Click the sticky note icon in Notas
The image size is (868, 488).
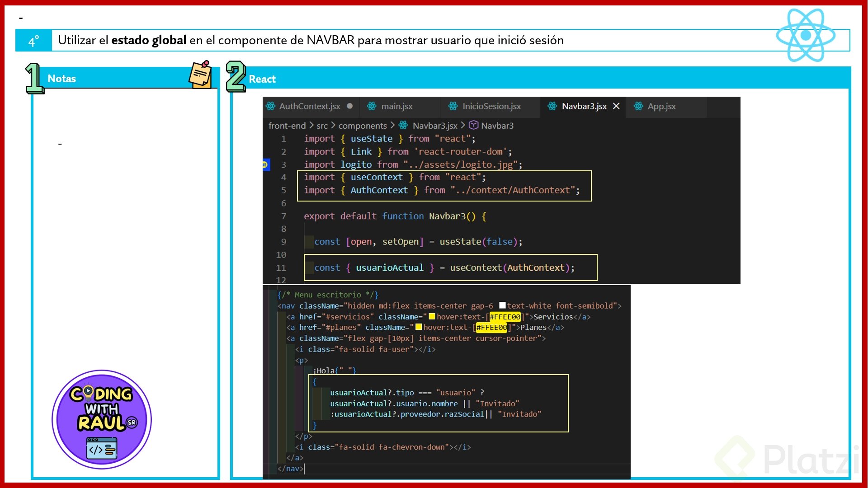(200, 75)
